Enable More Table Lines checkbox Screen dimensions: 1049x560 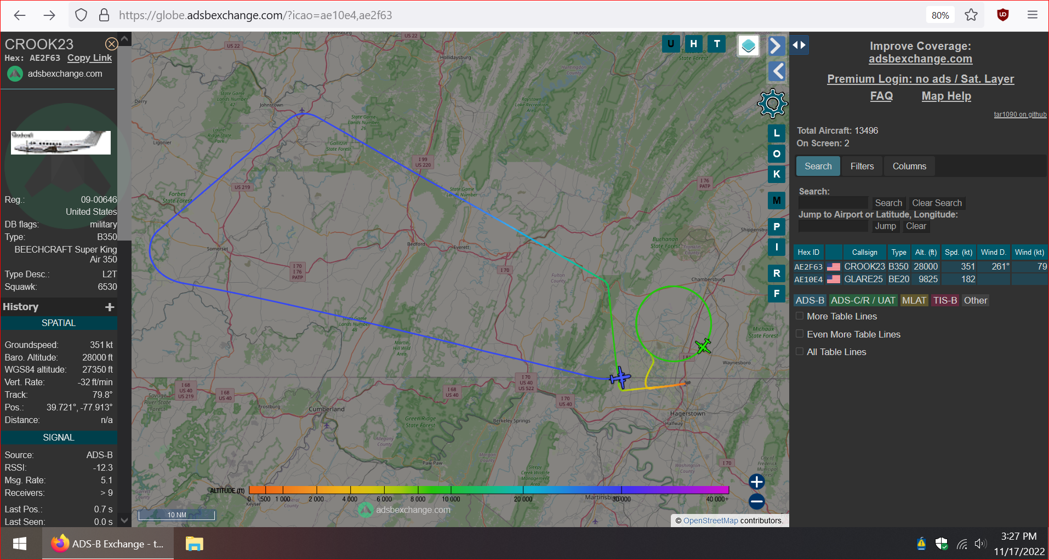800,316
